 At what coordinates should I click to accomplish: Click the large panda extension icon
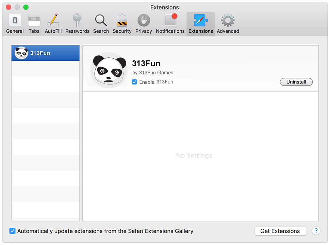[x=109, y=70]
